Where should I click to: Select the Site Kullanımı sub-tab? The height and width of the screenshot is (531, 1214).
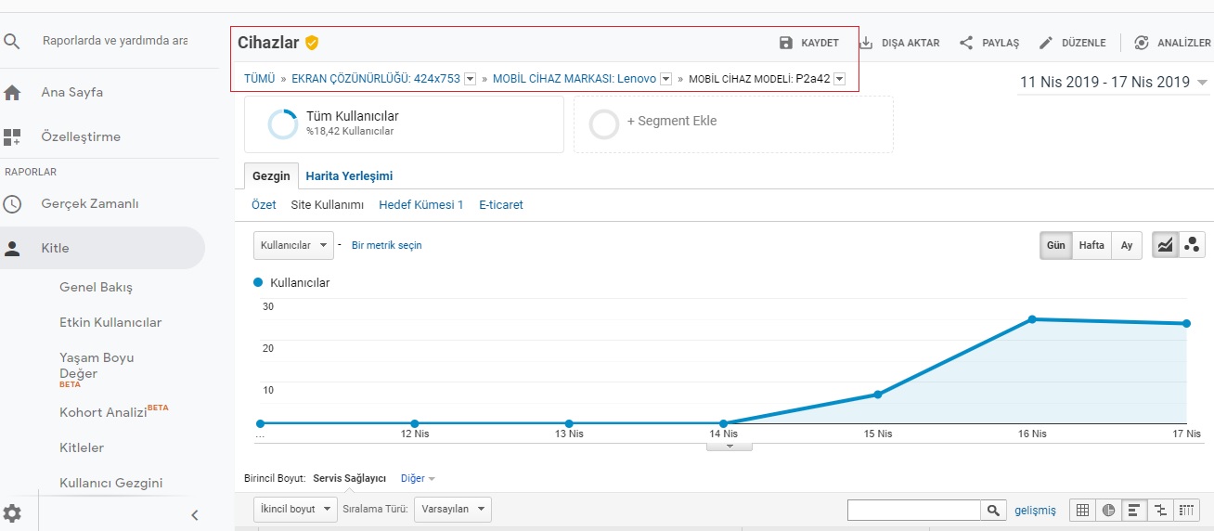[x=328, y=204]
